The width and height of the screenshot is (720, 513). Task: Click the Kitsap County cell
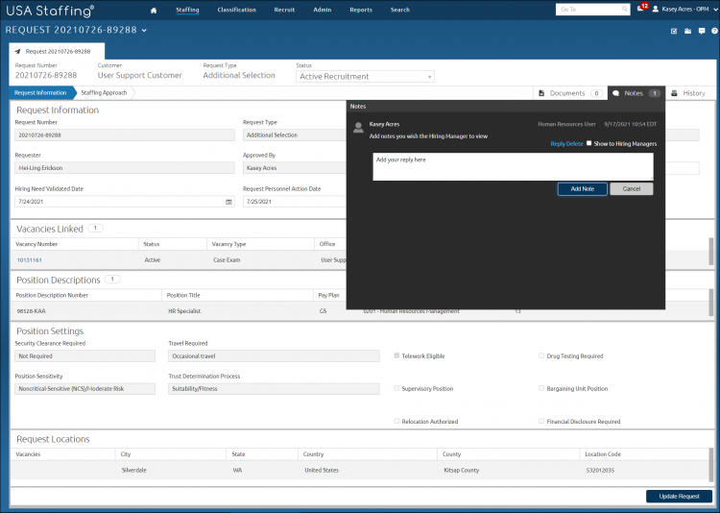point(462,471)
